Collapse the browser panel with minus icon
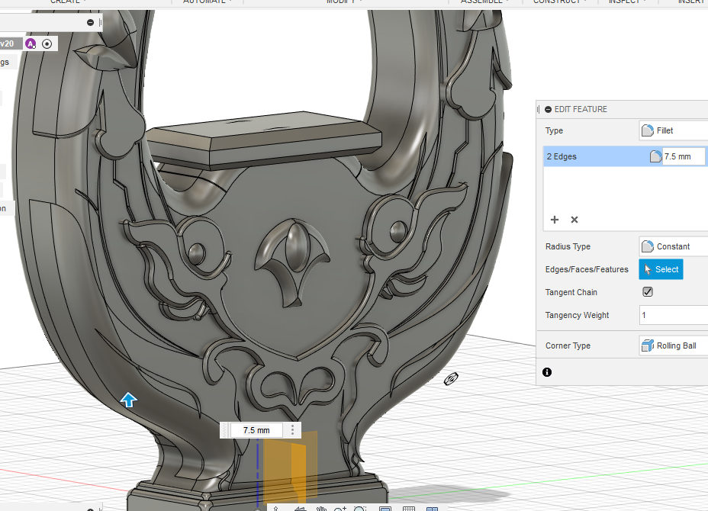This screenshot has width=708, height=511. (90, 22)
